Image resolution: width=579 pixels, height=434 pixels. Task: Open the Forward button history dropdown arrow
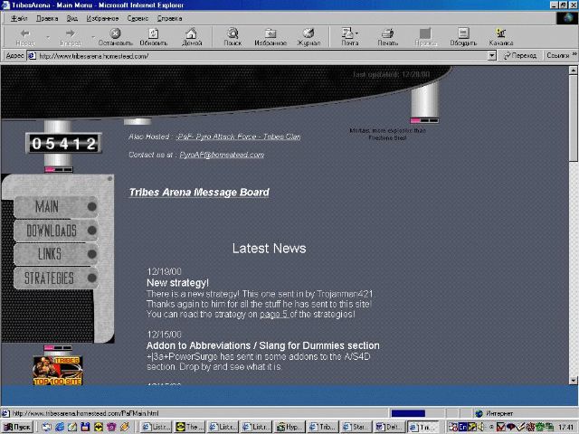click(93, 37)
